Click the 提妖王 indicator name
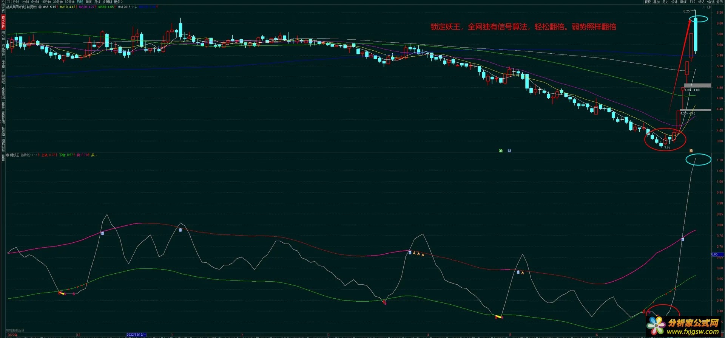 pyautogui.click(x=14, y=155)
